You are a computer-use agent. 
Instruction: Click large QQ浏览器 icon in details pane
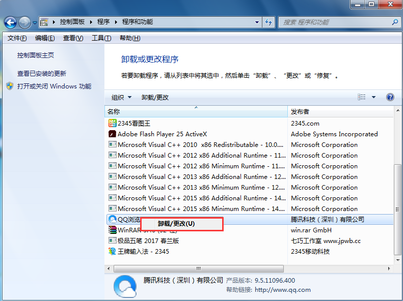tap(125, 287)
